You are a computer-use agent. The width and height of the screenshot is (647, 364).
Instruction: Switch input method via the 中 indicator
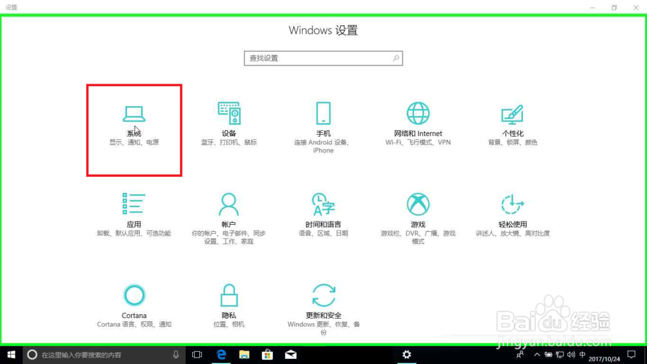coord(582,354)
